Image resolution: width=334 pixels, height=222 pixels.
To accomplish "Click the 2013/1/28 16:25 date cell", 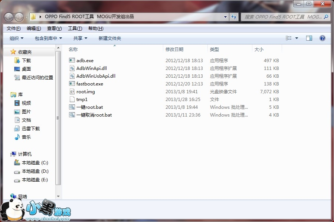I will 183,100.
